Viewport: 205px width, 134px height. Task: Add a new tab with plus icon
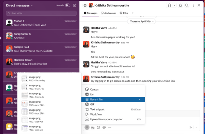(x=133, y=13)
